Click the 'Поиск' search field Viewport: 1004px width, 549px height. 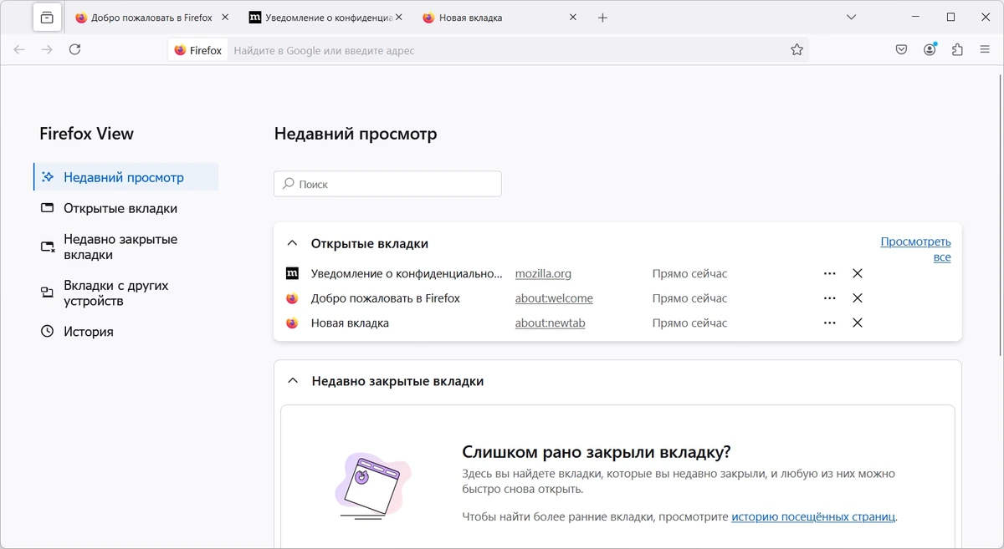coord(387,184)
